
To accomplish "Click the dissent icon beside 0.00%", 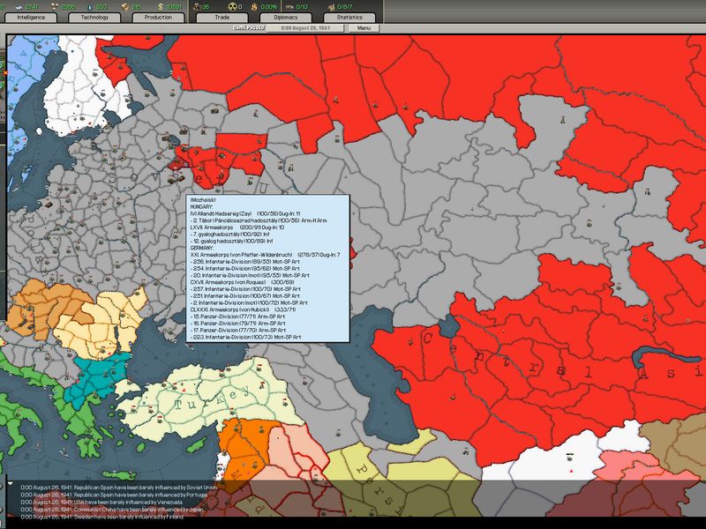I will (x=254, y=7).
